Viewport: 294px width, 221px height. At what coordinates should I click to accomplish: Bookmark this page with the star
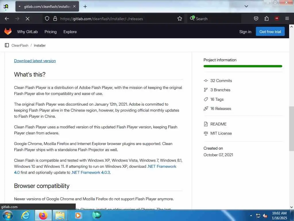click(x=180, y=19)
